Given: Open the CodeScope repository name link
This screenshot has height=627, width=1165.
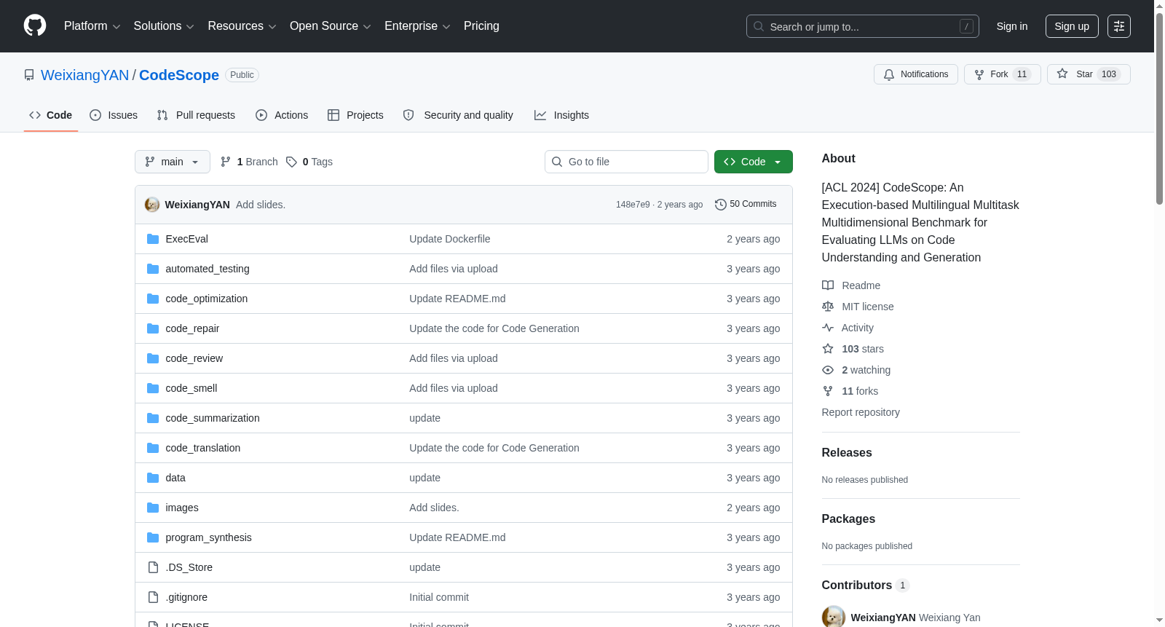Looking at the screenshot, I should pyautogui.click(x=179, y=75).
